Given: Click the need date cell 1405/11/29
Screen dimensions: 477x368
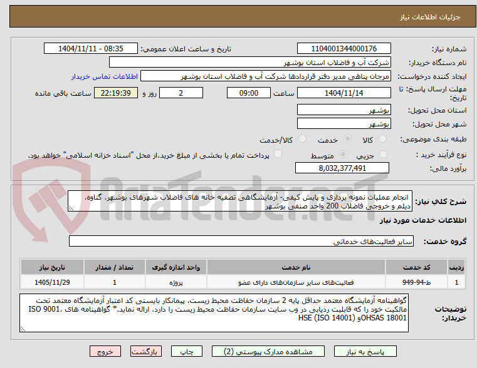Looking at the screenshot, I should (x=52, y=282).
